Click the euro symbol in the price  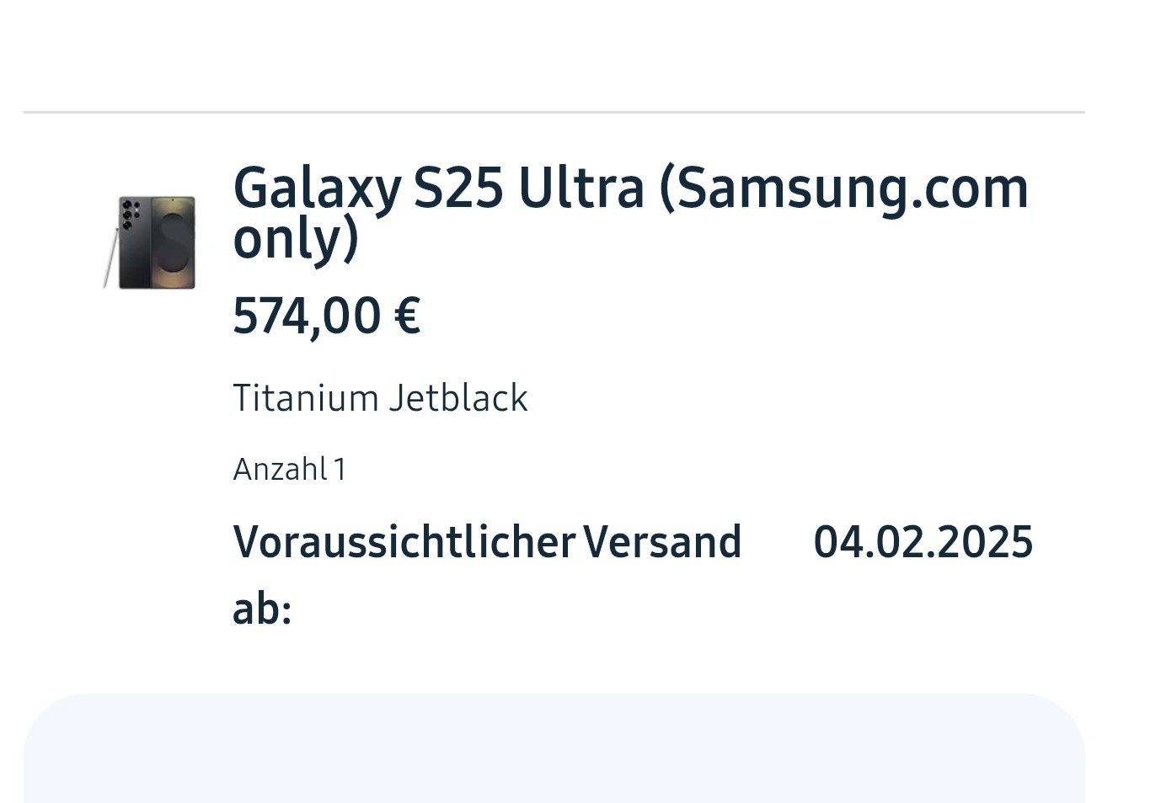tap(406, 316)
